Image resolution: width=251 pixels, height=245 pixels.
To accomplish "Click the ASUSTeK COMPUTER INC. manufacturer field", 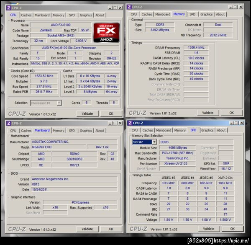I will [74, 142].
